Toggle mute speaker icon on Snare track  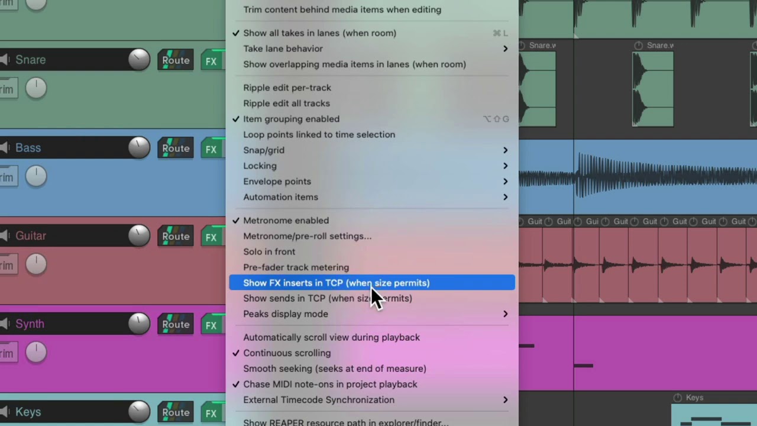pyautogui.click(x=5, y=60)
